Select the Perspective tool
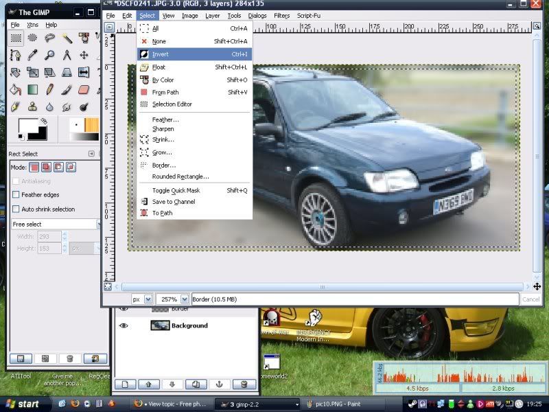The height and width of the screenshot is (412, 549). pos(67,73)
